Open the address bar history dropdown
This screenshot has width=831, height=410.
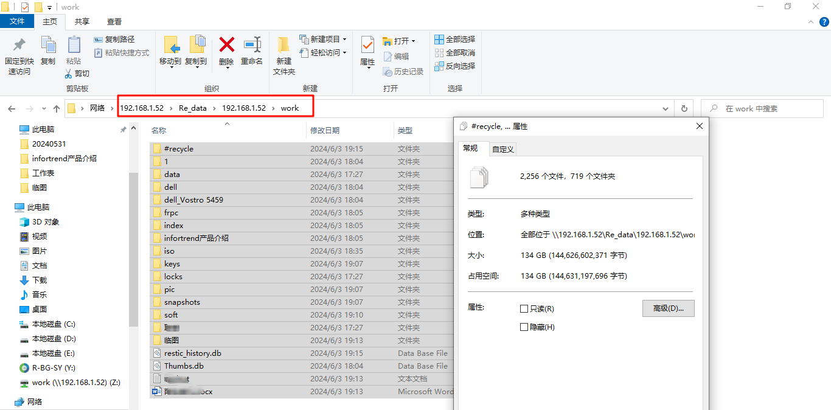[x=665, y=108]
